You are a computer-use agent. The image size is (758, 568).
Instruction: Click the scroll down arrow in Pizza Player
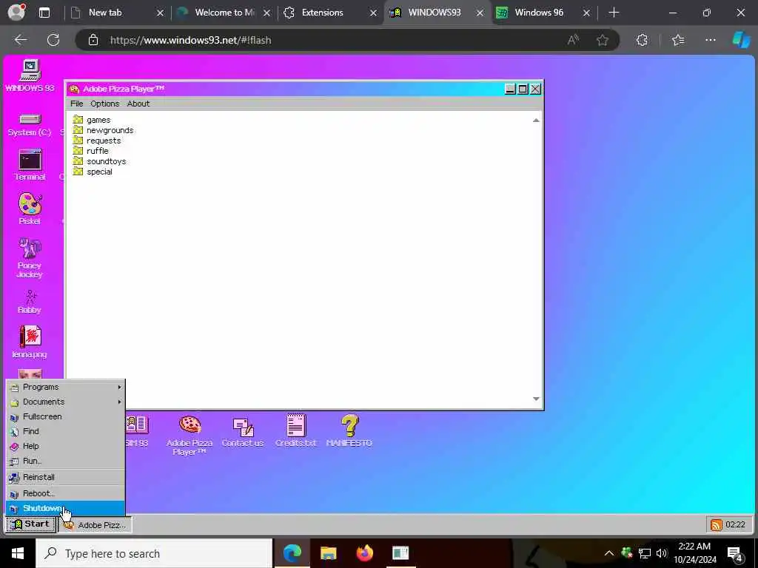coord(536,399)
